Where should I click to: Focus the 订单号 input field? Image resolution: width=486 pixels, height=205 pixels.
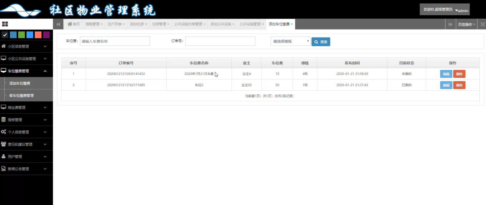coord(220,41)
